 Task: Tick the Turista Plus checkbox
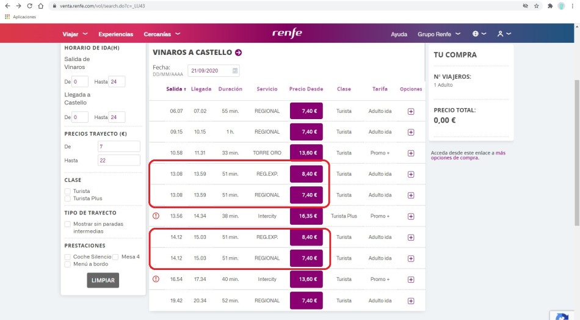coord(68,198)
